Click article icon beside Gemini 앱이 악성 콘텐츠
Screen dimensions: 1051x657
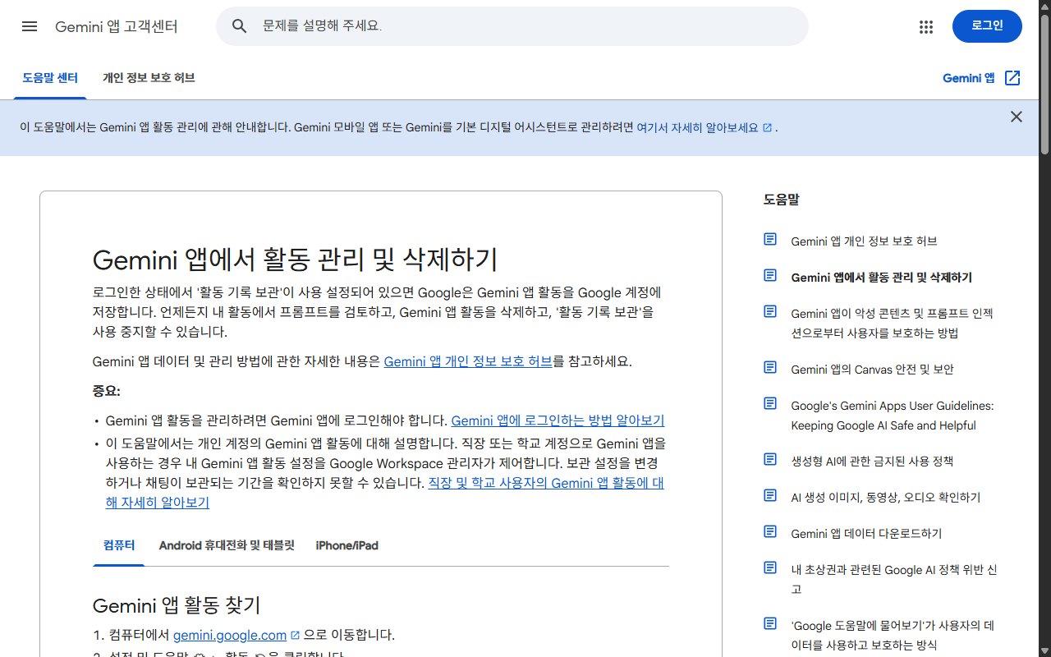(770, 311)
